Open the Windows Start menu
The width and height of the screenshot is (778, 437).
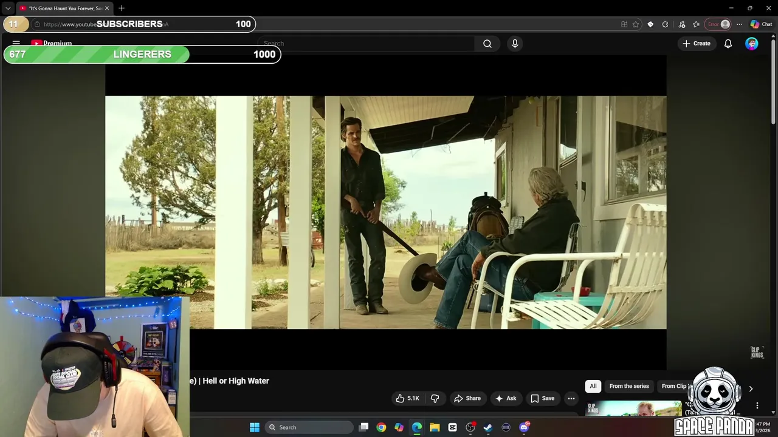point(255,427)
